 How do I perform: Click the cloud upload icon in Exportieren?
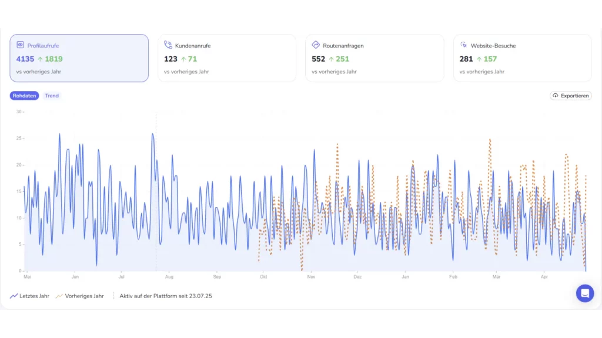(556, 96)
